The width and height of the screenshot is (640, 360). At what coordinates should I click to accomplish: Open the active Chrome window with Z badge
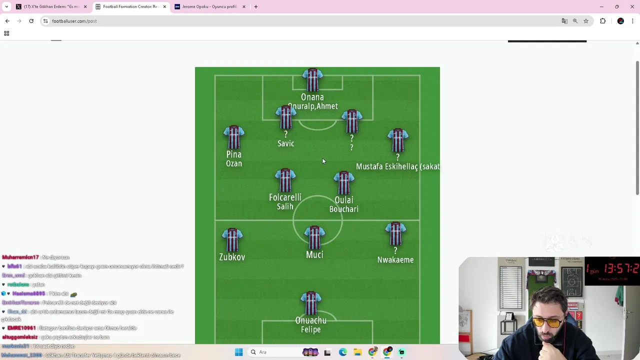[387, 352]
